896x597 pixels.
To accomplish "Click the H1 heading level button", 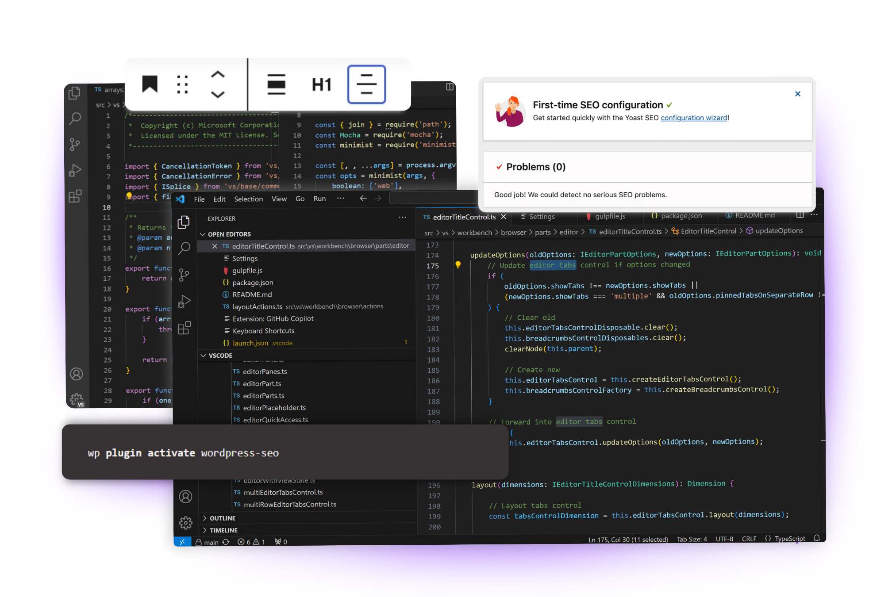I will tap(321, 84).
